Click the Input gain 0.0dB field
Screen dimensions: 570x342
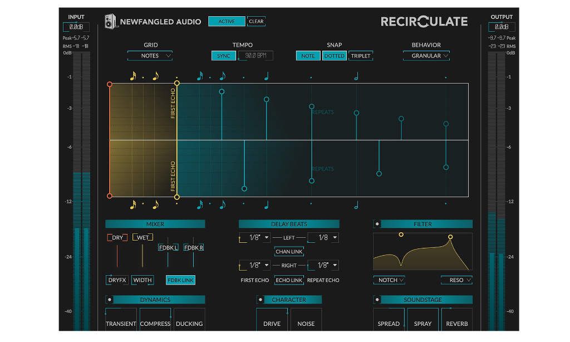click(x=76, y=27)
